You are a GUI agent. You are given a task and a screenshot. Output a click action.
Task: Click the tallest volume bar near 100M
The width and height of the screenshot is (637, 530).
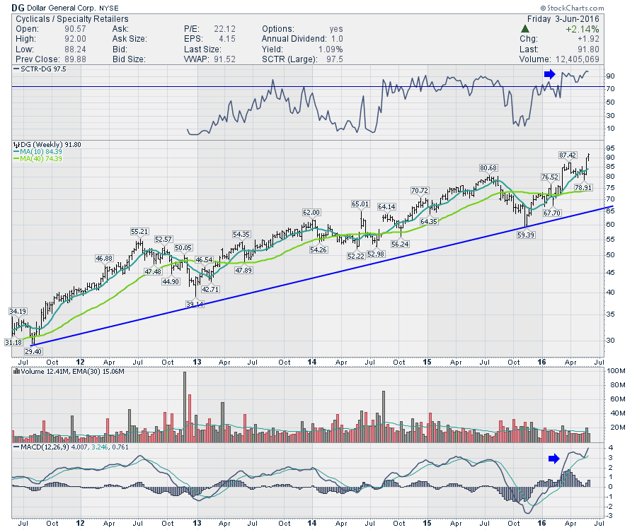[185, 407]
